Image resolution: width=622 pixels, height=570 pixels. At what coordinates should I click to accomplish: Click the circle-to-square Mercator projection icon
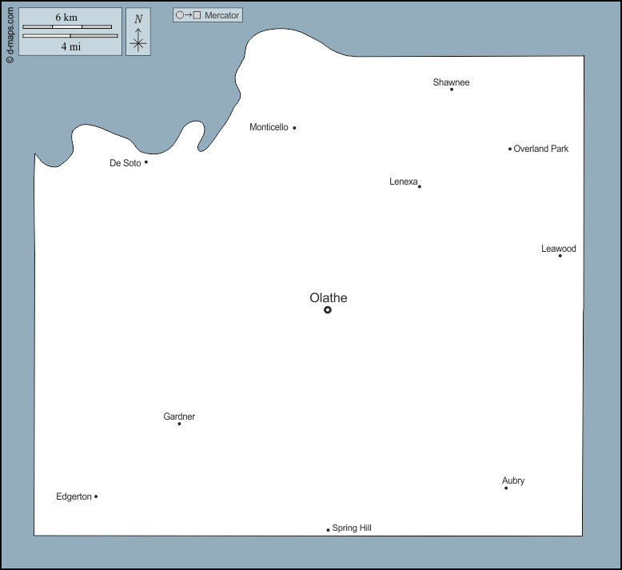click(x=188, y=15)
